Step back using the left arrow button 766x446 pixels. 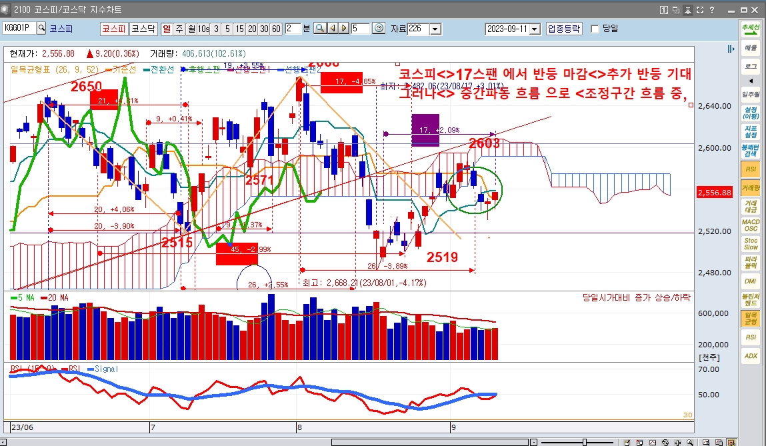coord(333,28)
